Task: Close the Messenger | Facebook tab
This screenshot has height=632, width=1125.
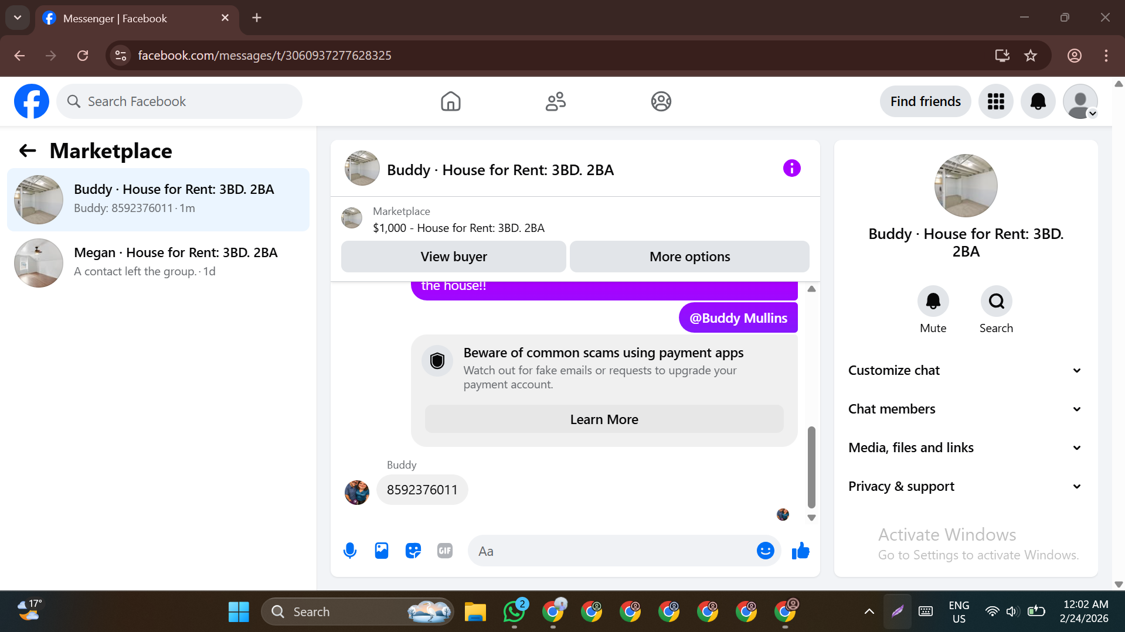Action: [x=225, y=18]
